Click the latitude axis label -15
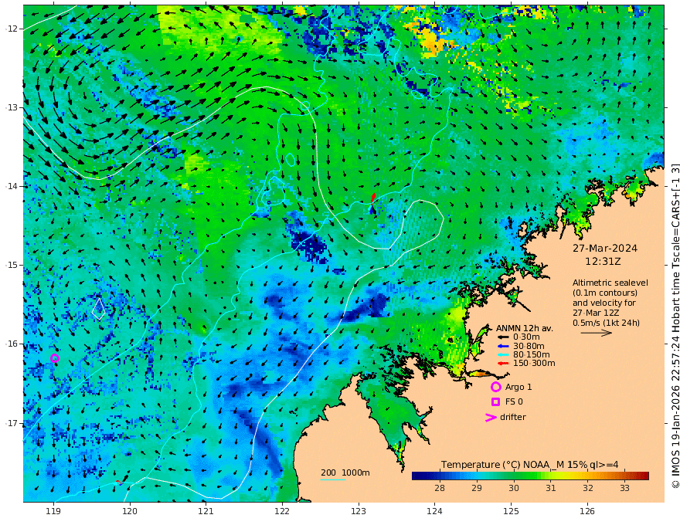Image resolution: width=680 pixels, height=525 pixels. pyautogui.click(x=13, y=265)
